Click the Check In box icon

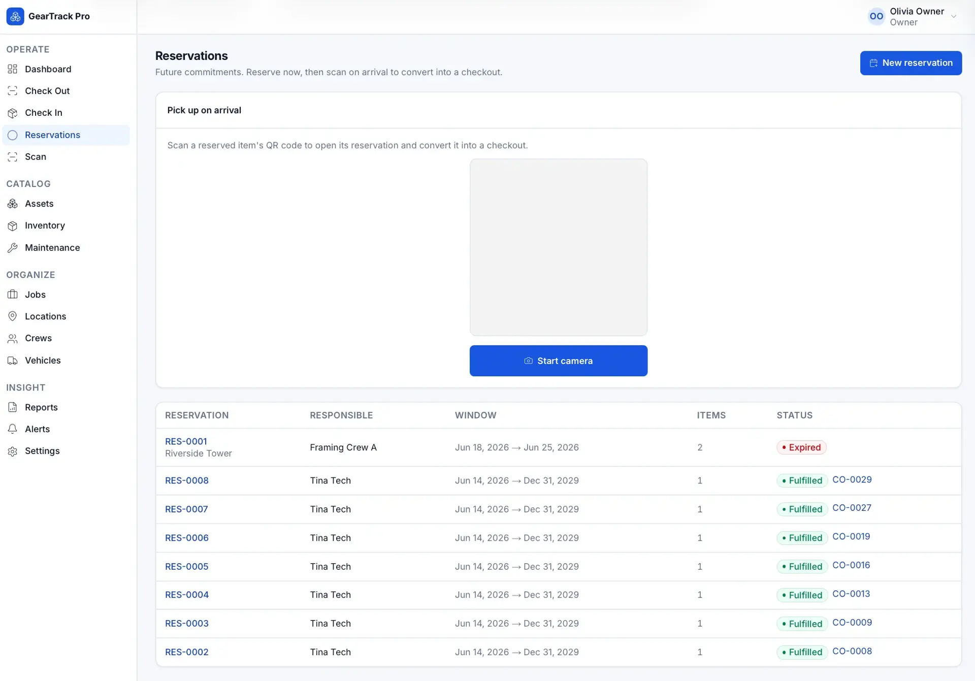point(13,113)
